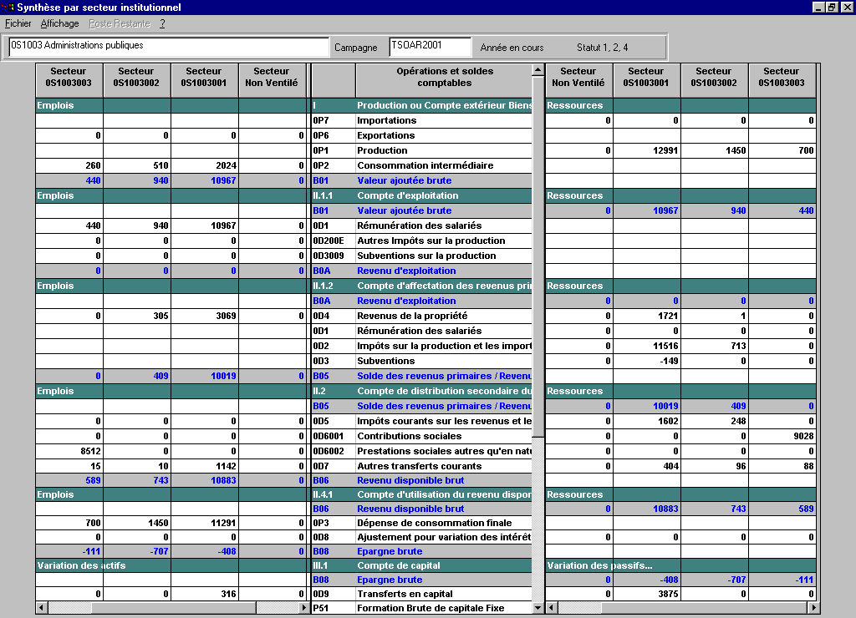Select the 0D9 Transferts en capital row
The image size is (856, 618).
pos(421,594)
